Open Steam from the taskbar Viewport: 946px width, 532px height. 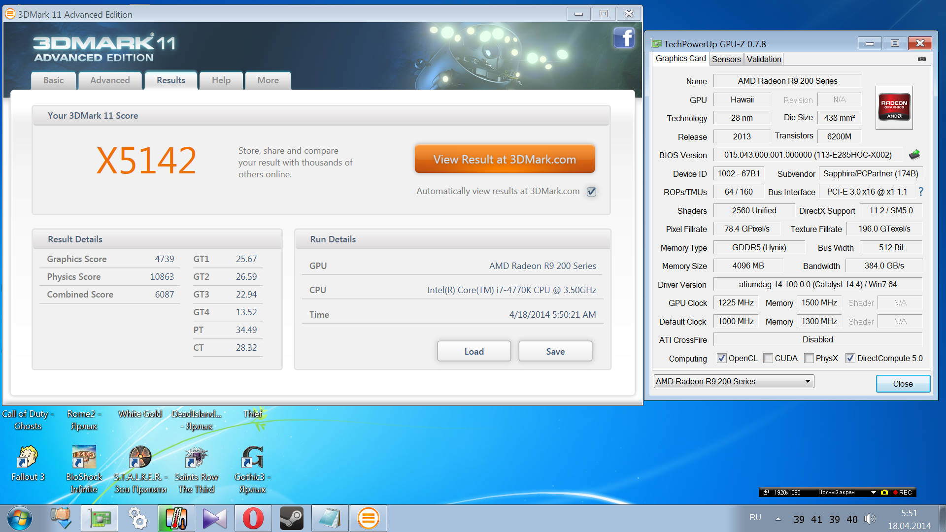coord(291,518)
